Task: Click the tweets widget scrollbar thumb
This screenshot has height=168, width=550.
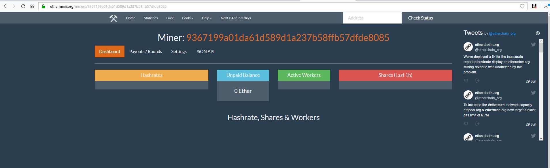Action: [x=541, y=48]
